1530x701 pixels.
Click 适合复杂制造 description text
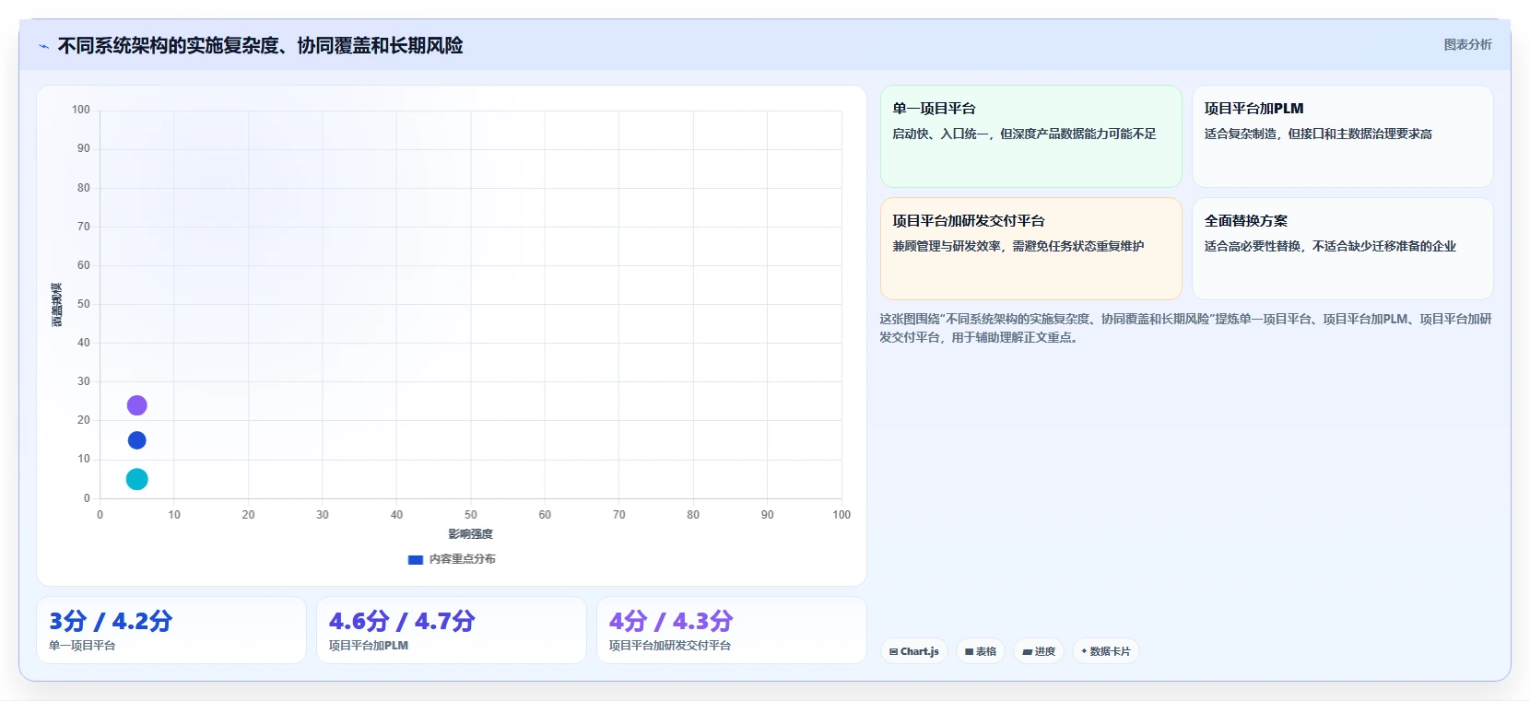(x=1318, y=134)
